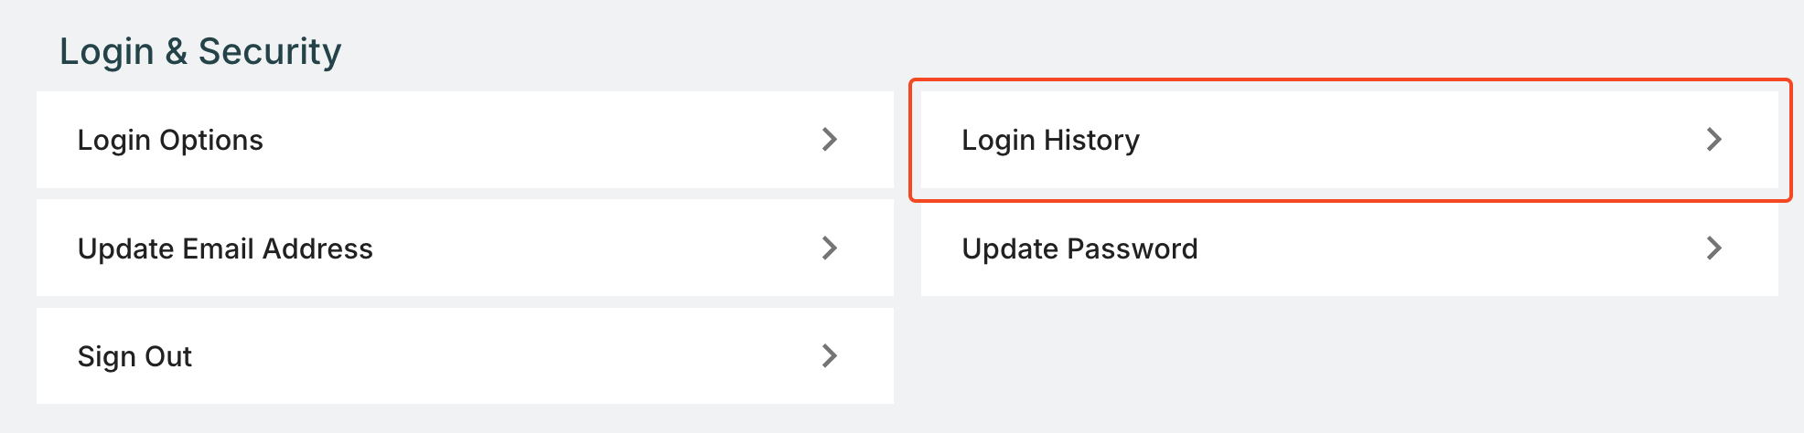The height and width of the screenshot is (433, 1804).
Task: Click the arrow icon next to Login History
Action: point(1713,139)
